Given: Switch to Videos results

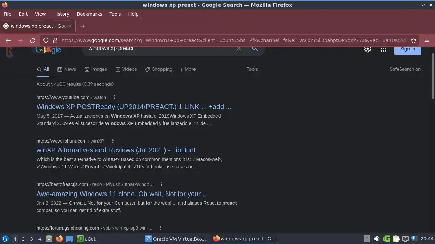Looking at the screenshot, I should (x=126, y=69).
